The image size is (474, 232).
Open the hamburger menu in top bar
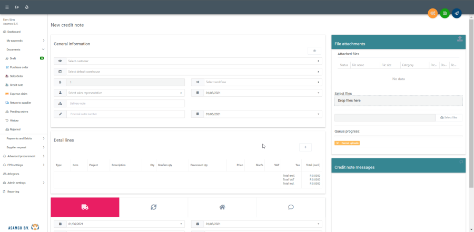click(x=7, y=7)
